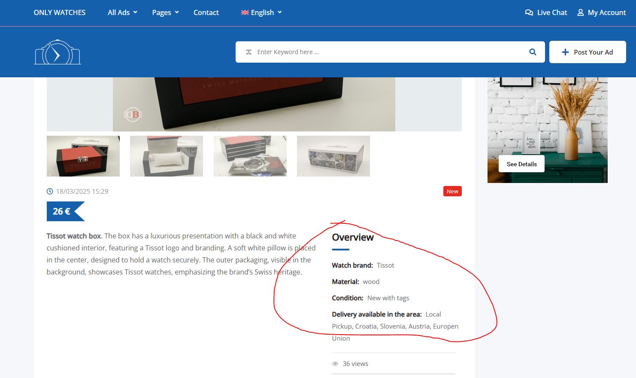The image size is (636, 378).
Task: Click the See Details button
Action: (521, 164)
